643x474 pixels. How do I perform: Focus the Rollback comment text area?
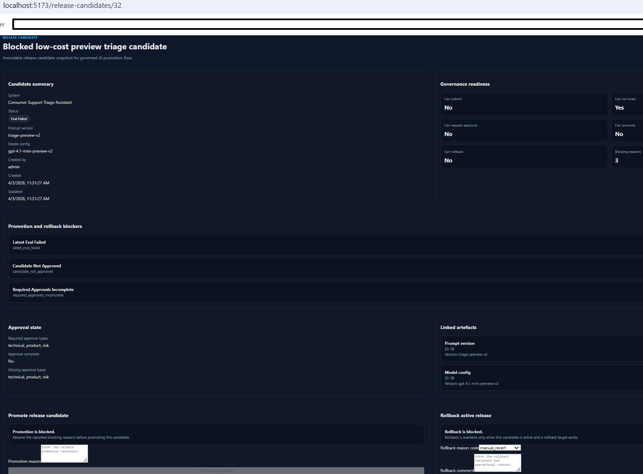(498, 463)
